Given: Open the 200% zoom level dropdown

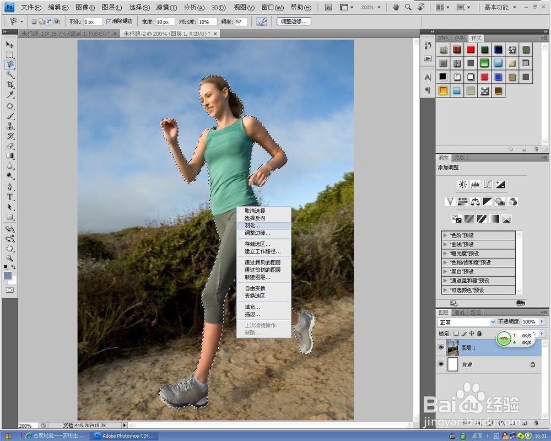Looking at the screenshot, I should pyautogui.click(x=370, y=7).
